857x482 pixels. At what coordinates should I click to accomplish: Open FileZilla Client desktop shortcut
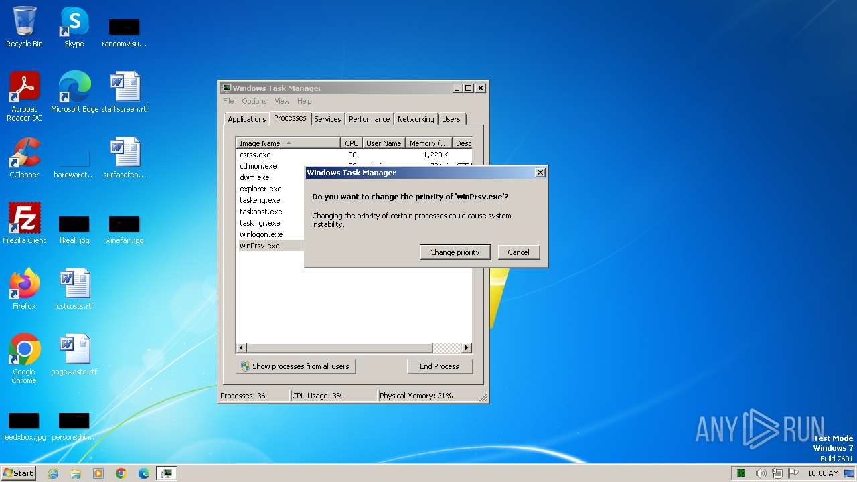24,224
